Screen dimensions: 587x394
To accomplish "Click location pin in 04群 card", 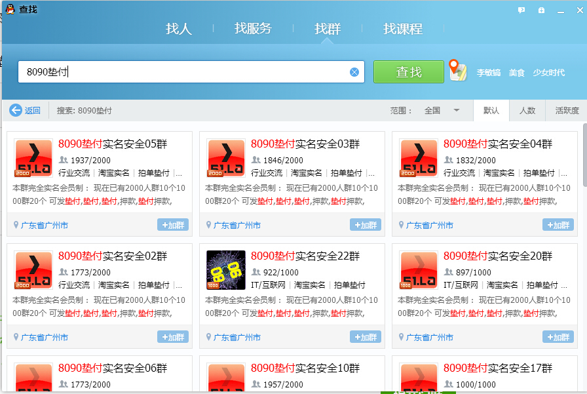I will tap(401, 225).
